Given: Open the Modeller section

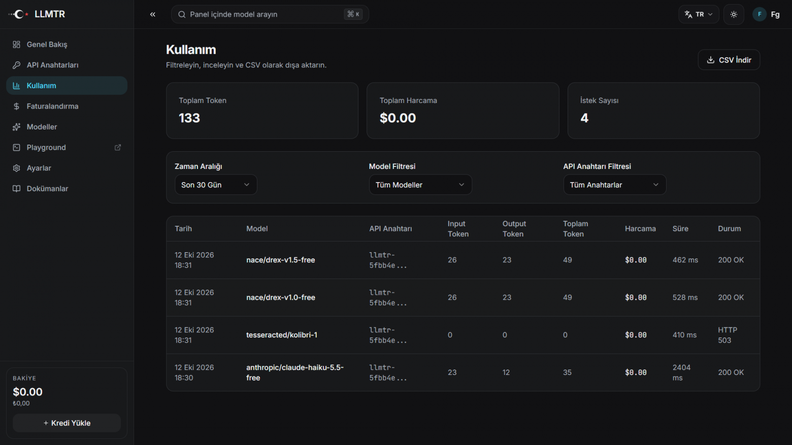Looking at the screenshot, I should (x=67, y=127).
